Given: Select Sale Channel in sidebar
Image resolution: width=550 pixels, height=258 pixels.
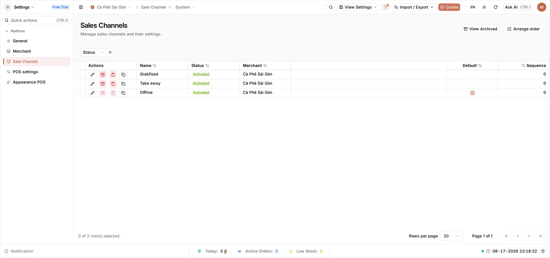Looking at the screenshot, I should pyautogui.click(x=37, y=61).
